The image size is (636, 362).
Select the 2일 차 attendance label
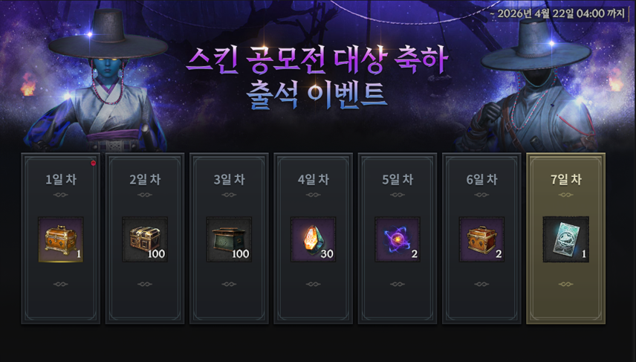click(x=145, y=180)
